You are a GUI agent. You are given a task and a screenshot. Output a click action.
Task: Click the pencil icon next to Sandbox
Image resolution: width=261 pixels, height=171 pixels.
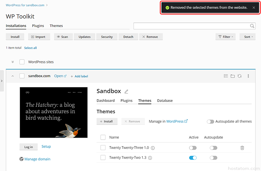[126, 92]
